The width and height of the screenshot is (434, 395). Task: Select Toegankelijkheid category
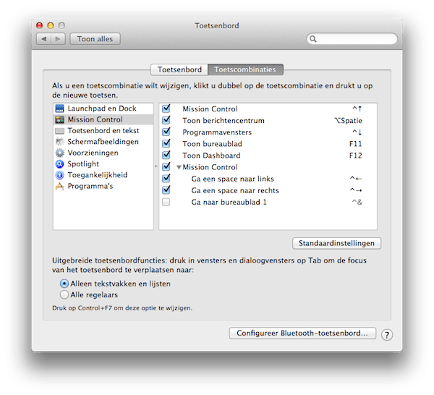(x=103, y=175)
